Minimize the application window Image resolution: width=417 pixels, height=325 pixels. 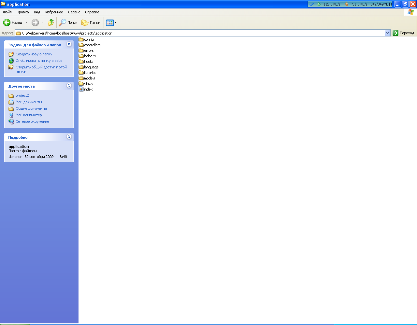pos(398,4)
